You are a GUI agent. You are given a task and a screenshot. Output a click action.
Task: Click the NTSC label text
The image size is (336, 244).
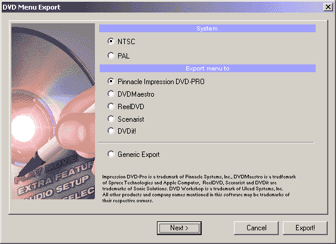pyautogui.click(x=127, y=42)
